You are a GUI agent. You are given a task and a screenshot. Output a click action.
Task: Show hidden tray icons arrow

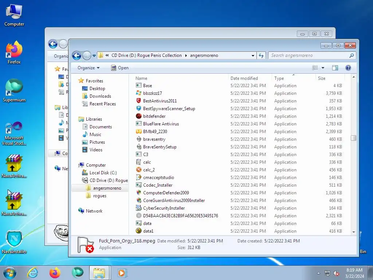click(x=318, y=273)
